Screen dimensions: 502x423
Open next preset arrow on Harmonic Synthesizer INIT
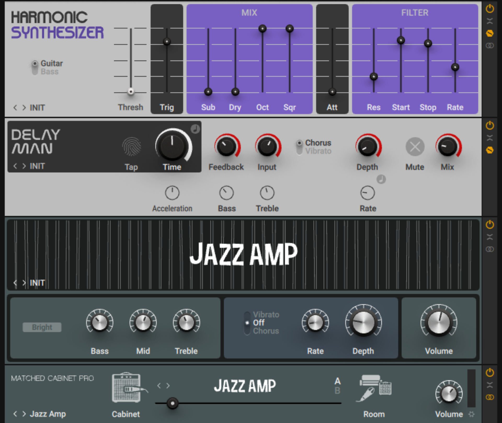pyautogui.click(x=24, y=108)
